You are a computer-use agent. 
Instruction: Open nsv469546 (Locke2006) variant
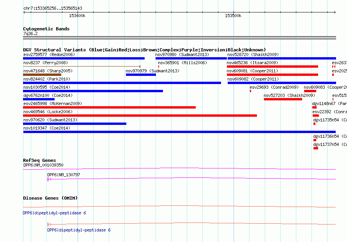(x=48, y=112)
